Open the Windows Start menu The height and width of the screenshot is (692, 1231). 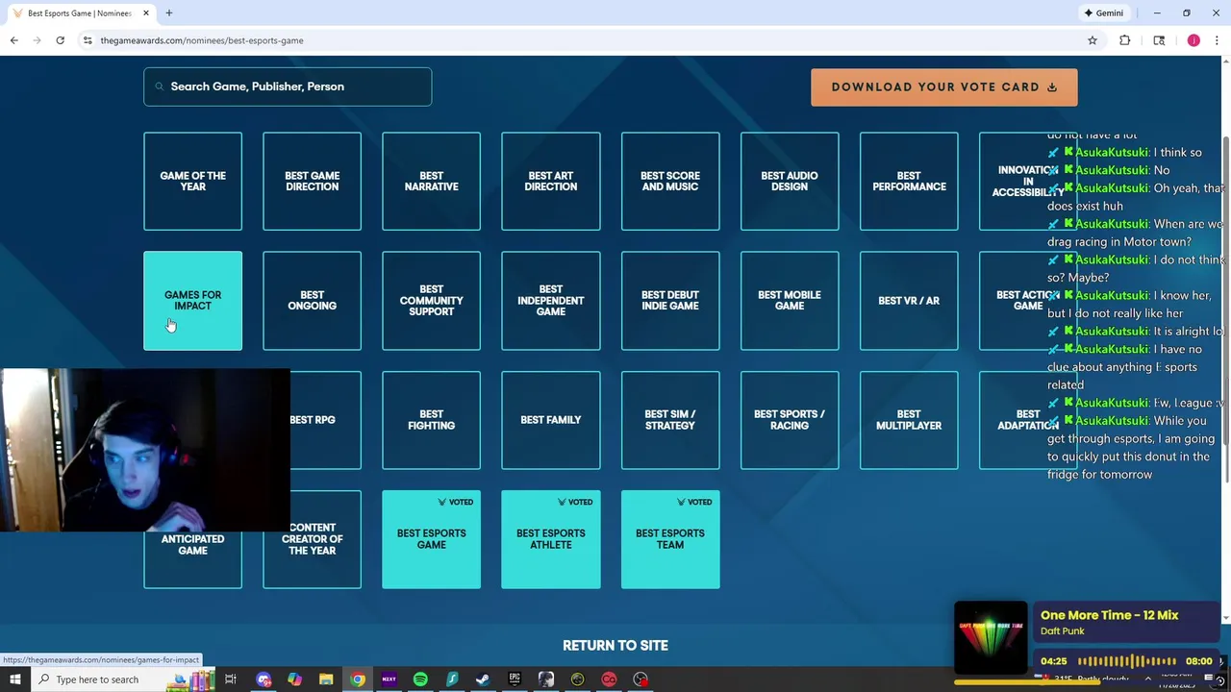coord(14,680)
